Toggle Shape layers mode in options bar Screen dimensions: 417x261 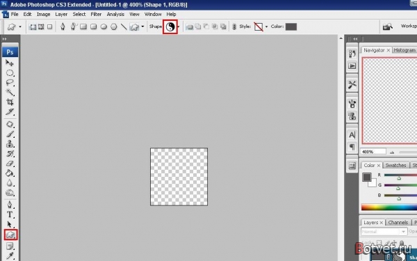(x=33, y=26)
